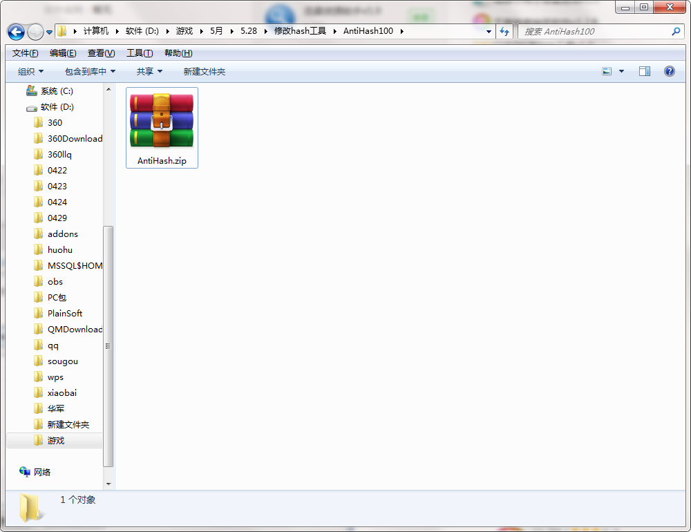The width and height of the screenshot is (691, 532).
Task: Click 计算机 in the address breadcrumb
Action: [x=95, y=31]
